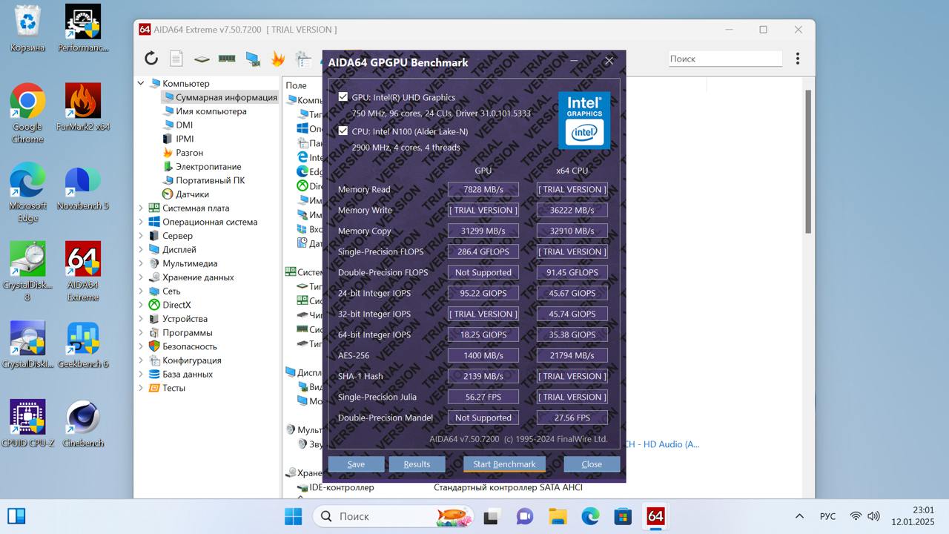Expand the Дисплей tree node

(141, 250)
